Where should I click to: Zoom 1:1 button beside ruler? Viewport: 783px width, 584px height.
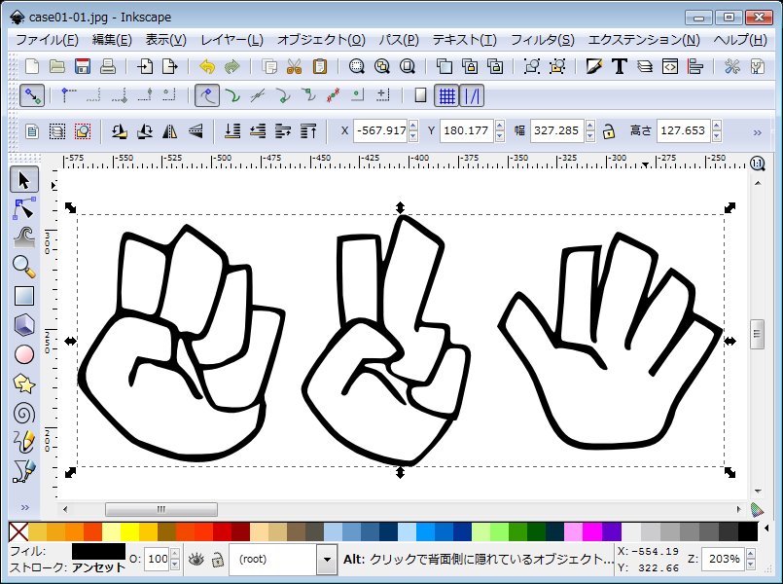[x=757, y=164]
